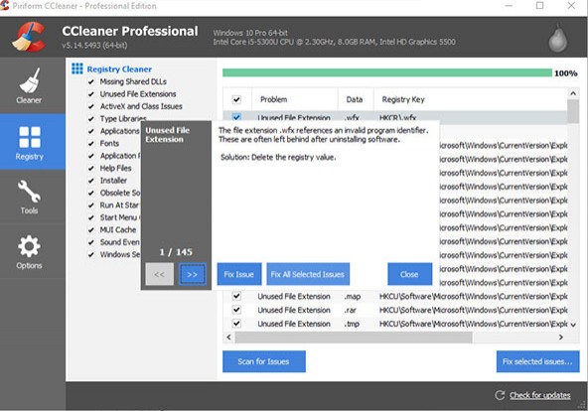Sort by the Data column header
Viewport: 588px width, 411px height.
356,99
